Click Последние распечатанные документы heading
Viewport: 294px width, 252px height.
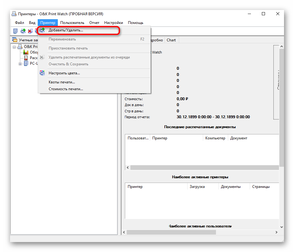click(x=200, y=127)
